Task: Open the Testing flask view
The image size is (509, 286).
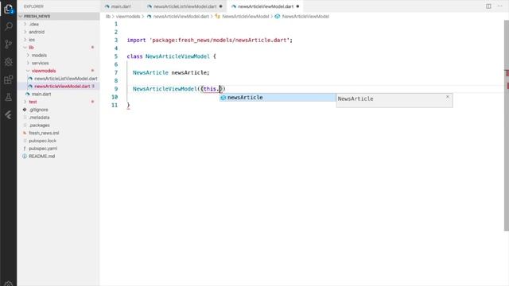Action: (9, 97)
